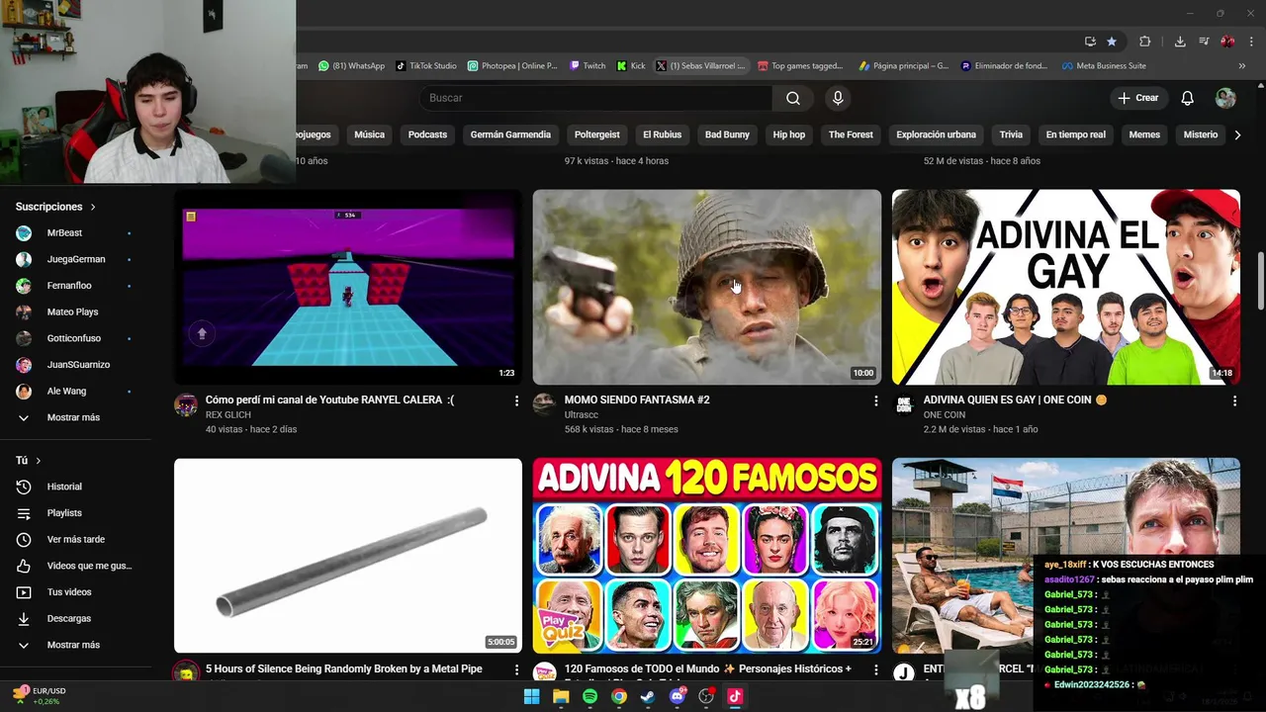Open Chrome downloads icon
1266x712 pixels.
(x=1180, y=42)
